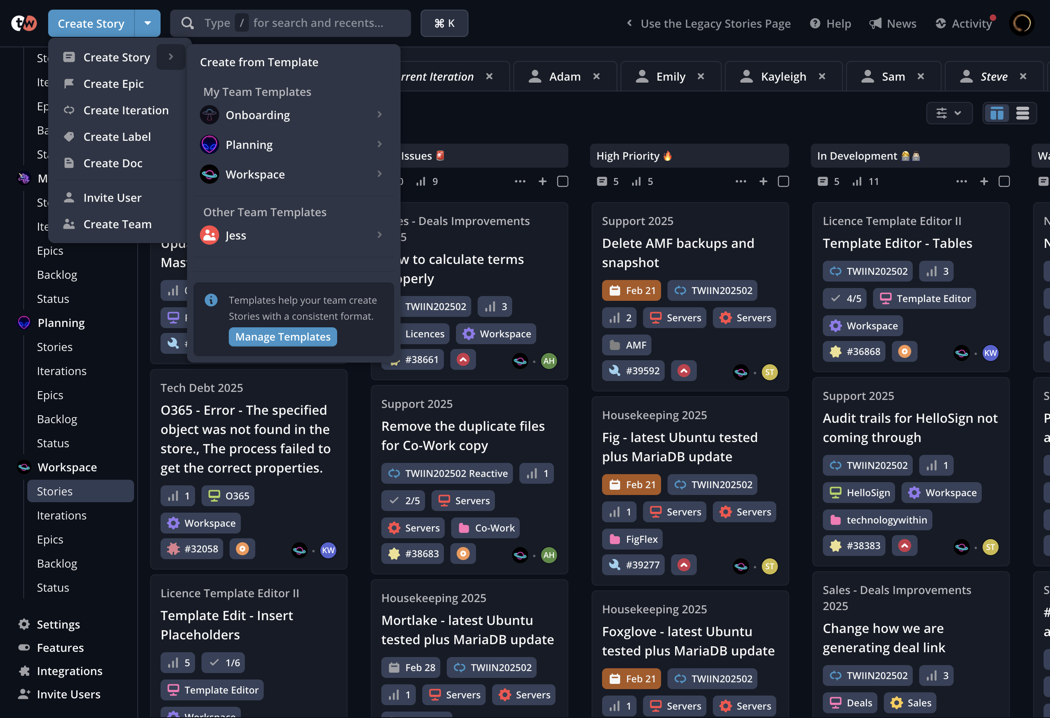Switch to list table view
The image size is (1050, 718).
(1022, 113)
